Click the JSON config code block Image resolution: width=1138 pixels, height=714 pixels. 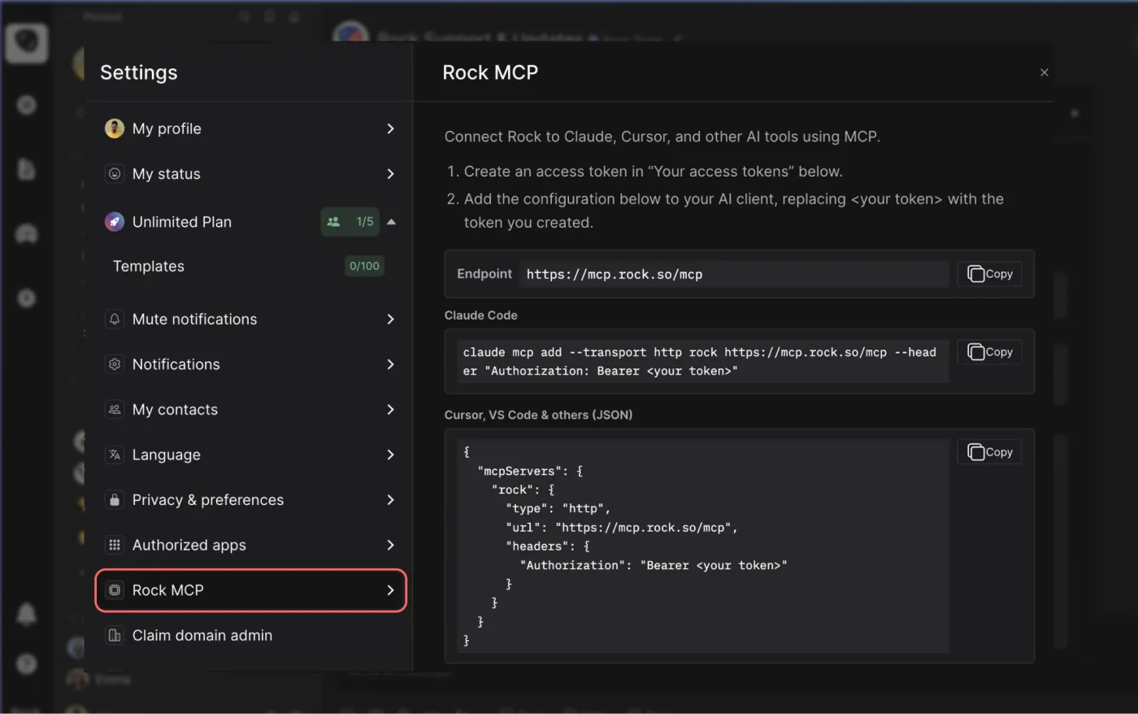[702, 546]
